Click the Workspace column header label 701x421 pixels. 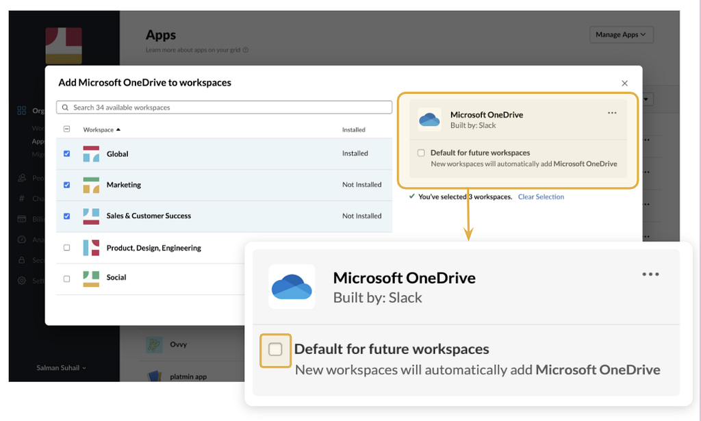point(99,129)
